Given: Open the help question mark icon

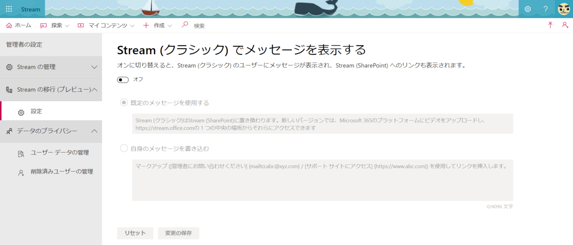Looking at the screenshot, I should coord(546,9).
